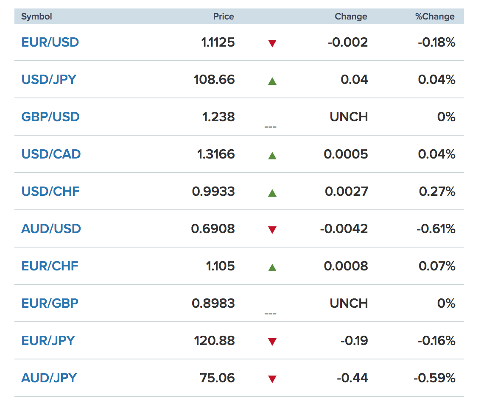481x412 pixels.
Task: Click the %Change column header
Action: click(435, 17)
